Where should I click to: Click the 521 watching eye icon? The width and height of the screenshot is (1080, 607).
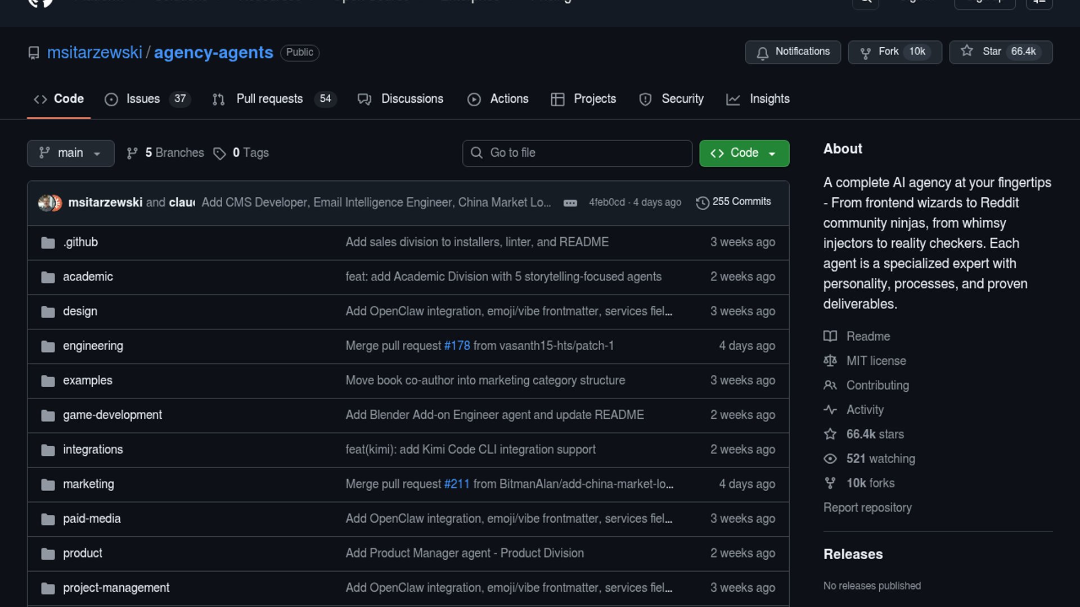[830, 459]
